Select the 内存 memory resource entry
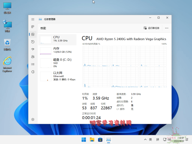 pyautogui.click(x=57, y=51)
